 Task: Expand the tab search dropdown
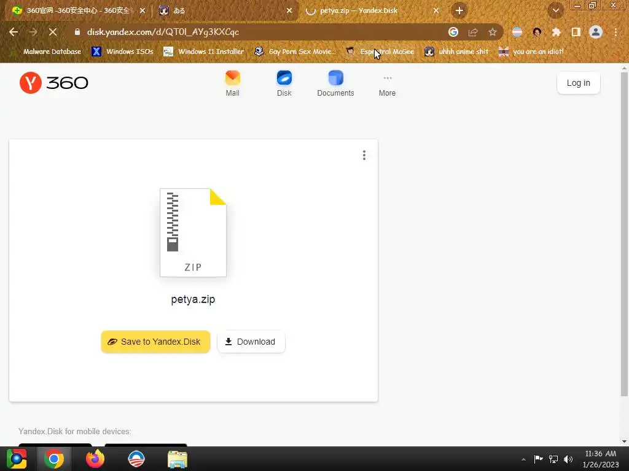pos(555,11)
